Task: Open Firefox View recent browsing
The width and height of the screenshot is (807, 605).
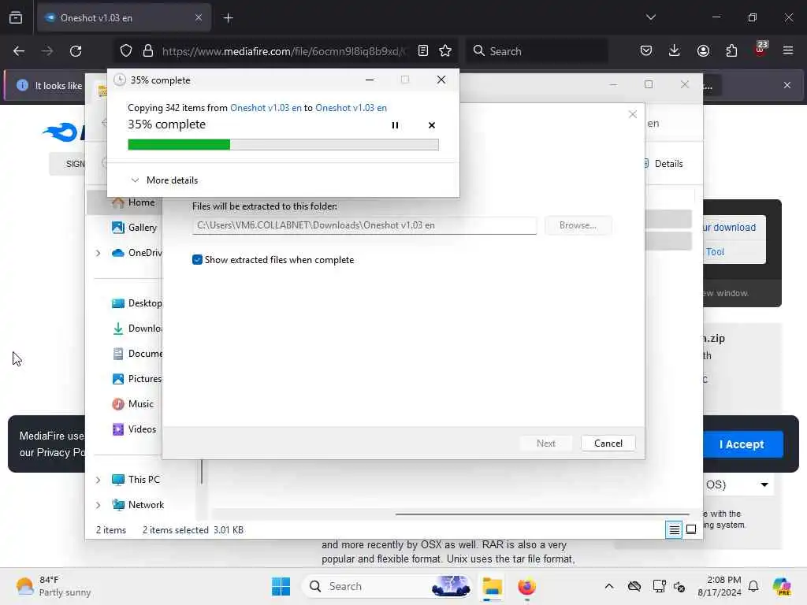Action: (16, 18)
